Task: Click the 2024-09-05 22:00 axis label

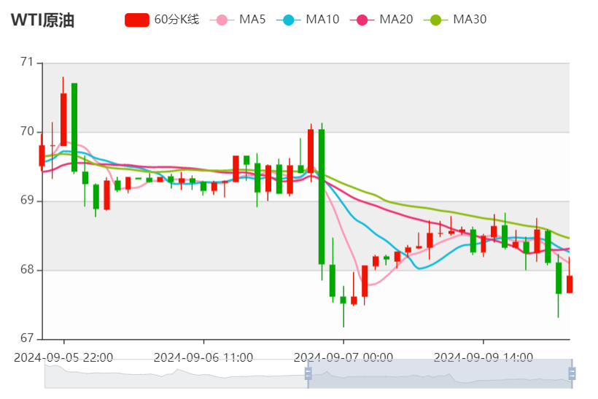Action: [63, 357]
